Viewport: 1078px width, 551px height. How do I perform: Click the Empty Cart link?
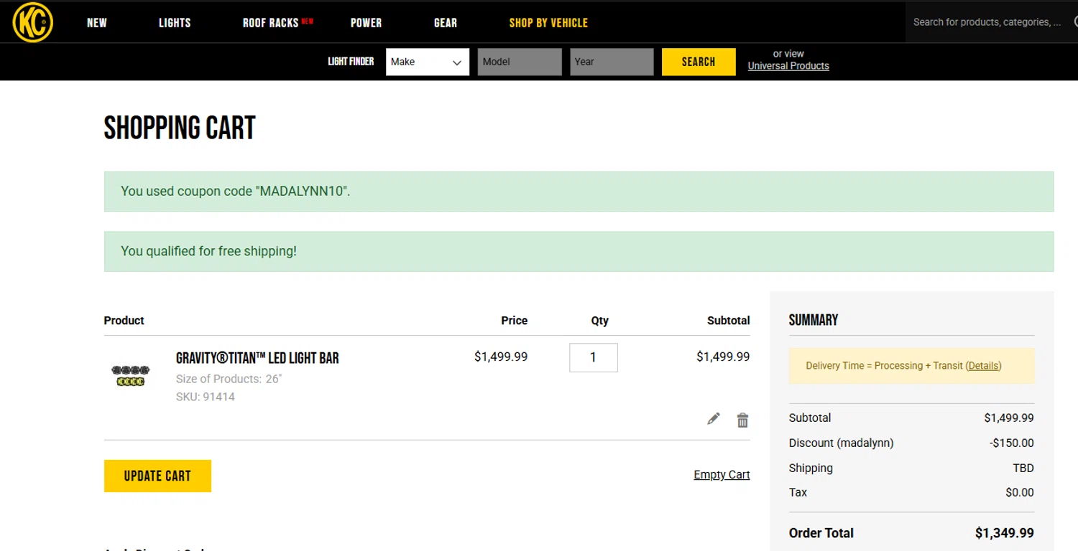tap(722, 475)
